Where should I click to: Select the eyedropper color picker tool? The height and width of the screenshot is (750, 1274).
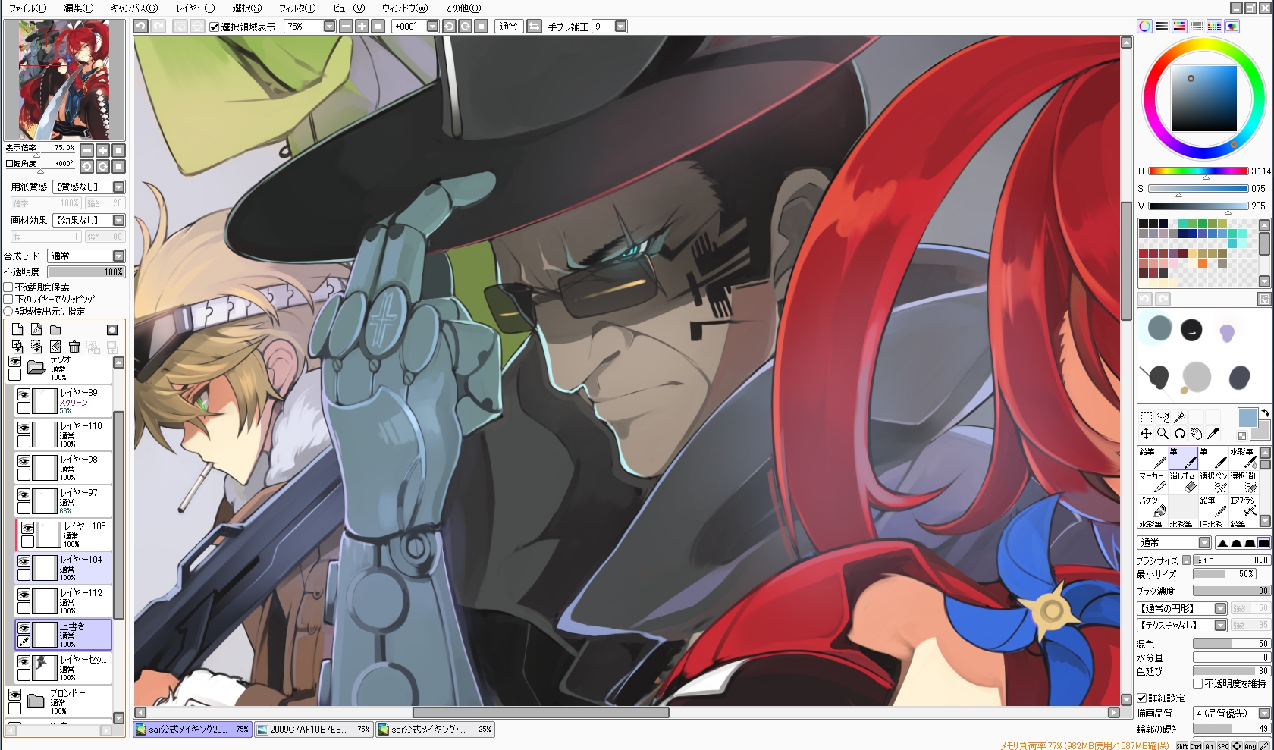[x=1213, y=434]
